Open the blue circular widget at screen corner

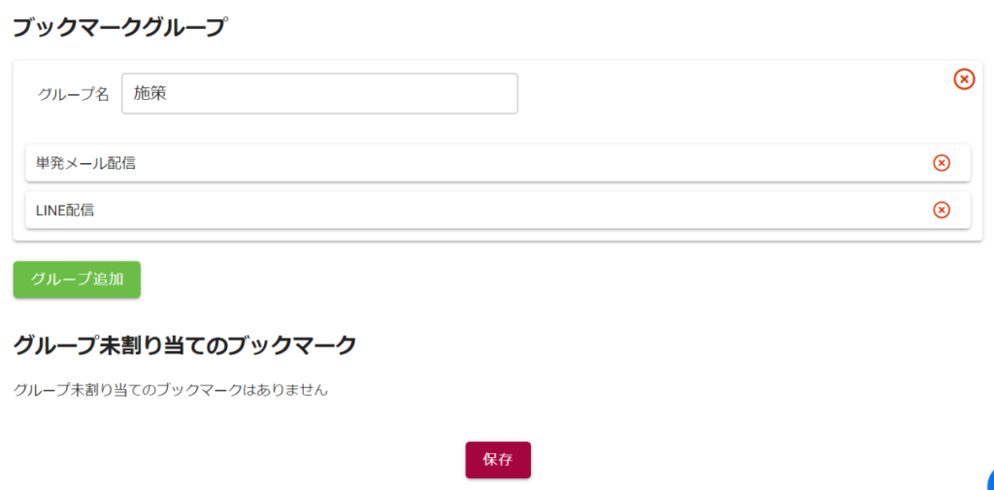point(989,481)
